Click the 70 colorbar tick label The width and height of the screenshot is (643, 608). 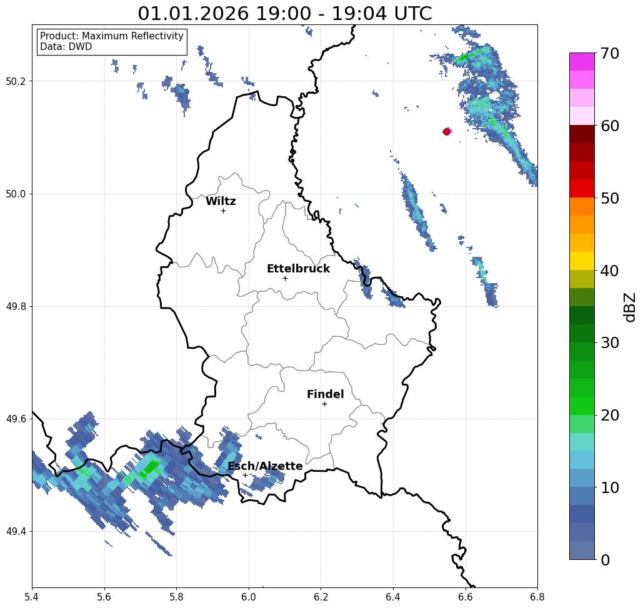tap(610, 53)
